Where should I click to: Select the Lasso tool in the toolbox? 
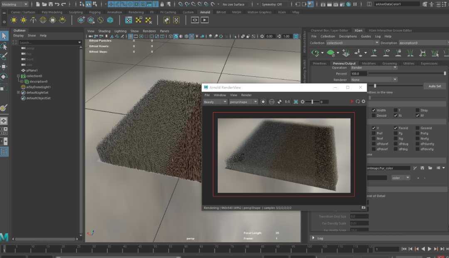tap(4, 46)
